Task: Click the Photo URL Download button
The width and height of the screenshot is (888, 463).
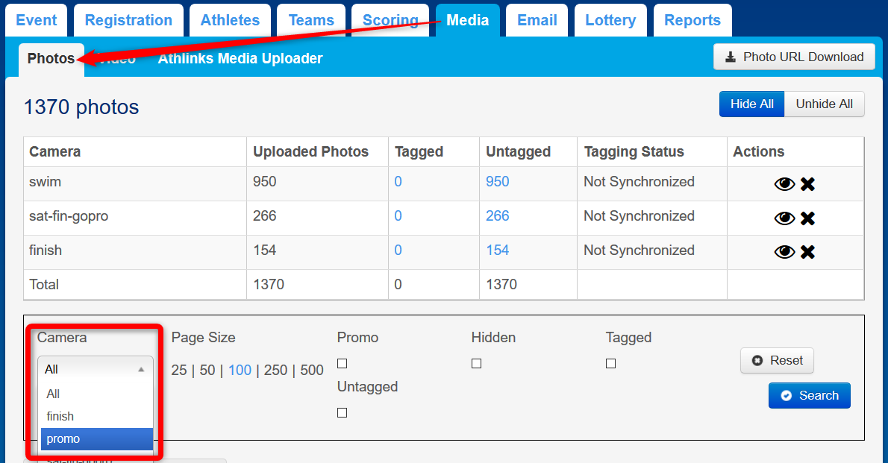Action: (x=794, y=57)
